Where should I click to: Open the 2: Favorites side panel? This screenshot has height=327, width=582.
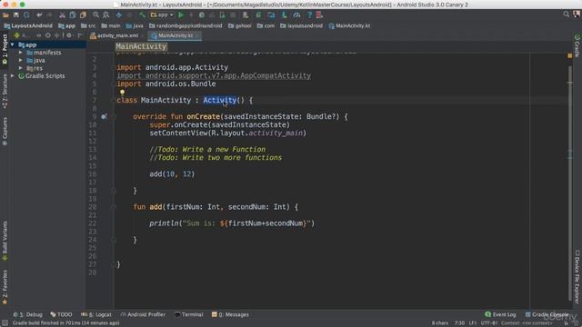pyautogui.click(x=5, y=287)
